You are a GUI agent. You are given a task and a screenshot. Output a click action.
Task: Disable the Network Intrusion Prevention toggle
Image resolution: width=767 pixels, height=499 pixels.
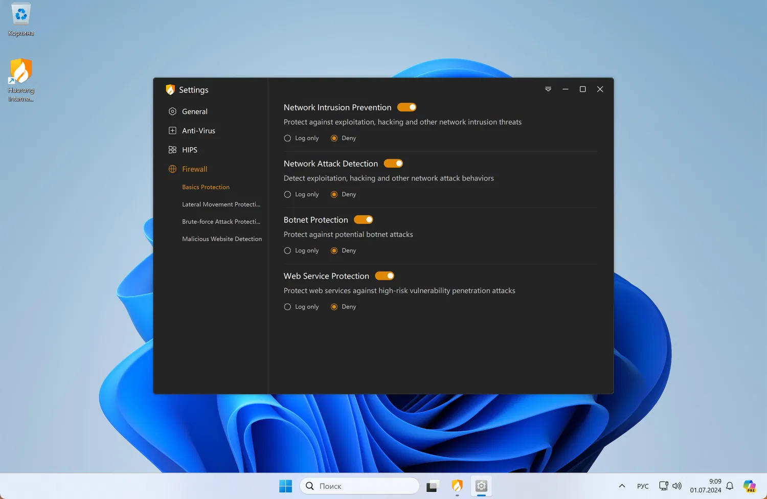(x=407, y=107)
